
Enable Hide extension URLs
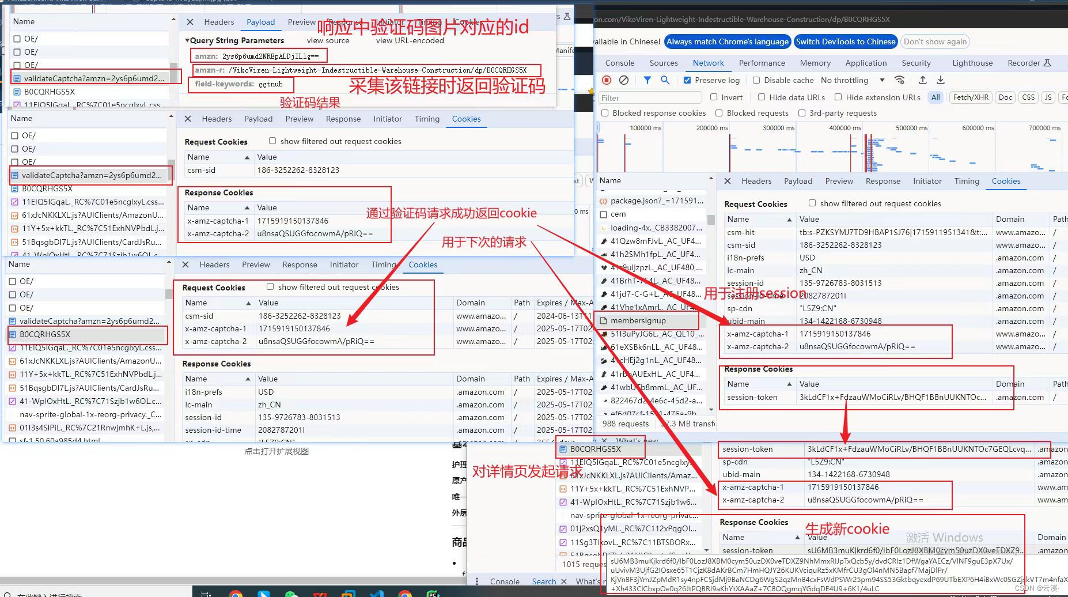[838, 97]
